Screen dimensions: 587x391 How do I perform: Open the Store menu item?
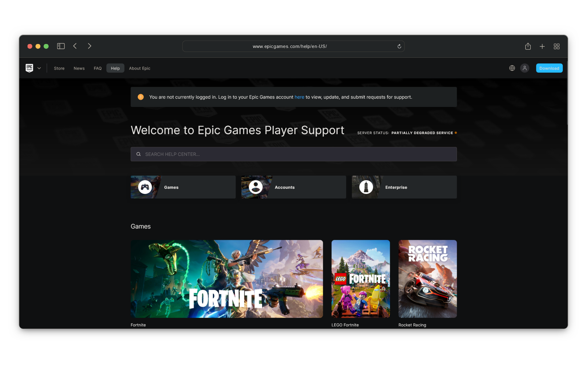pyautogui.click(x=59, y=68)
